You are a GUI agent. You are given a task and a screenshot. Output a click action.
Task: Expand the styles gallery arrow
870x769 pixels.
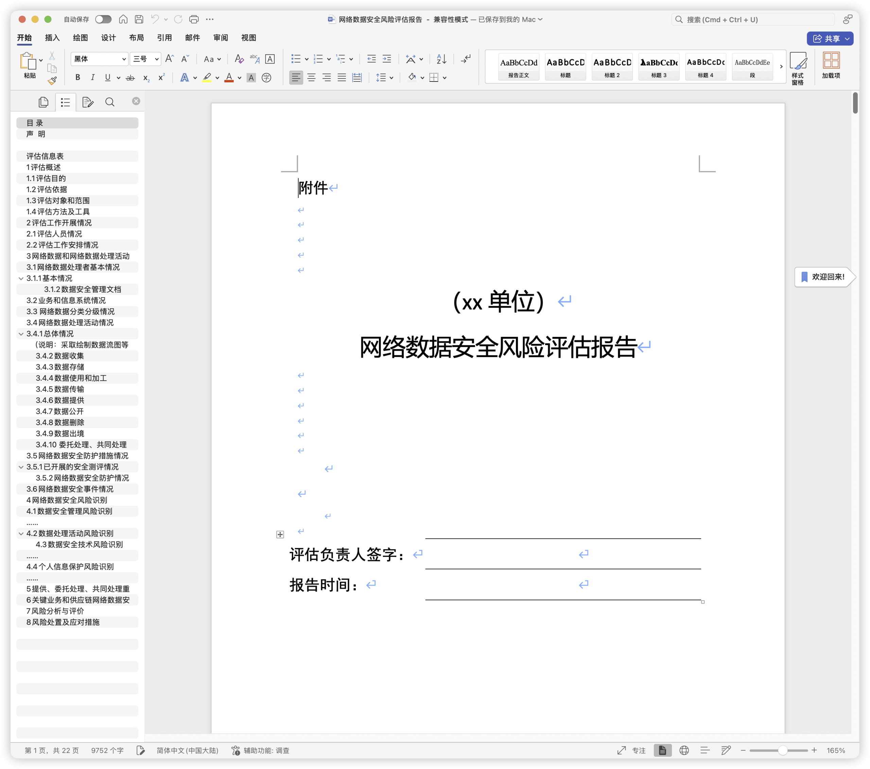point(781,67)
